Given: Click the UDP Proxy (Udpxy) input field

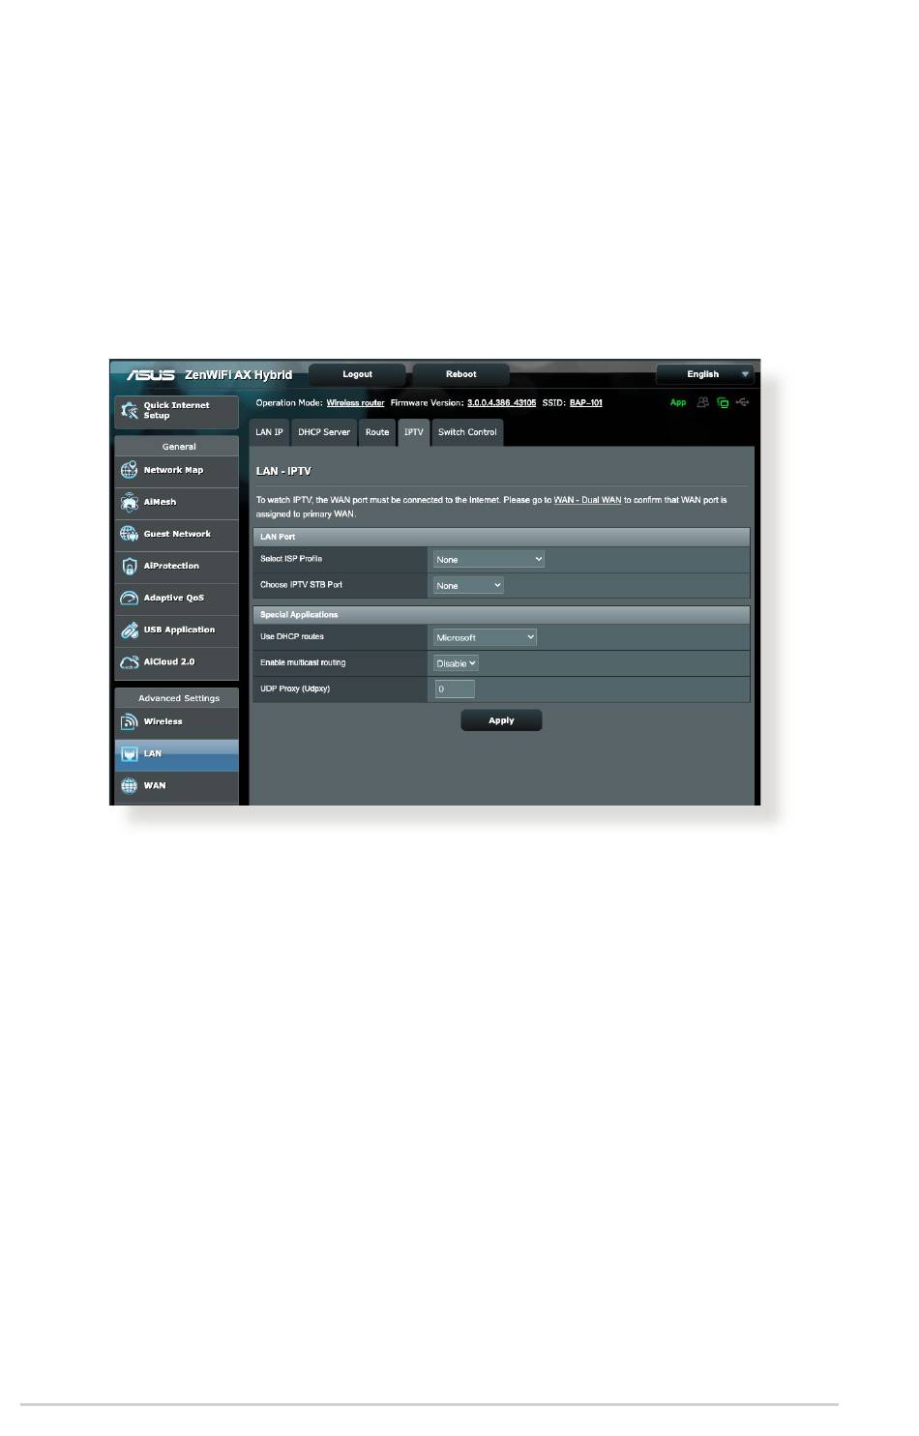Looking at the screenshot, I should pyautogui.click(x=454, y=689).
